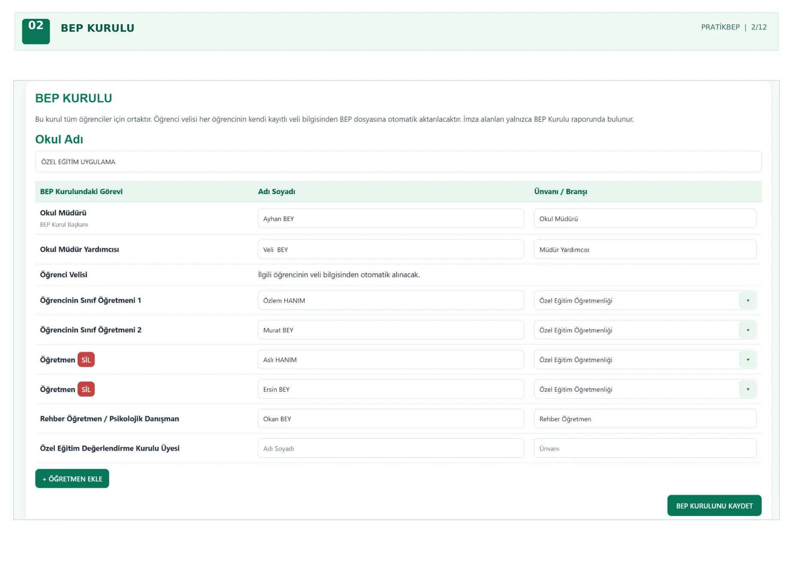Click 'İlgili öğrencinin veli bilgisinden otomatik alınacak.' text
The width and height of the screenshot is (793, 561).
339,275
